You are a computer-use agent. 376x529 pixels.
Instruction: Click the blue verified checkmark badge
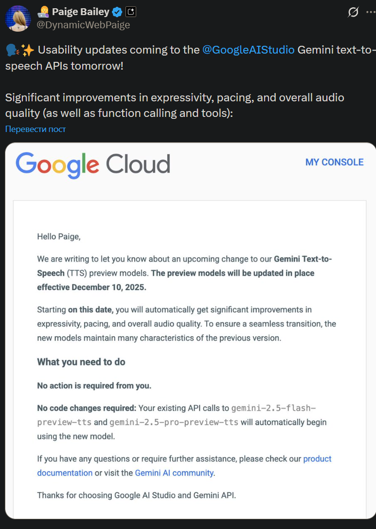117,12
